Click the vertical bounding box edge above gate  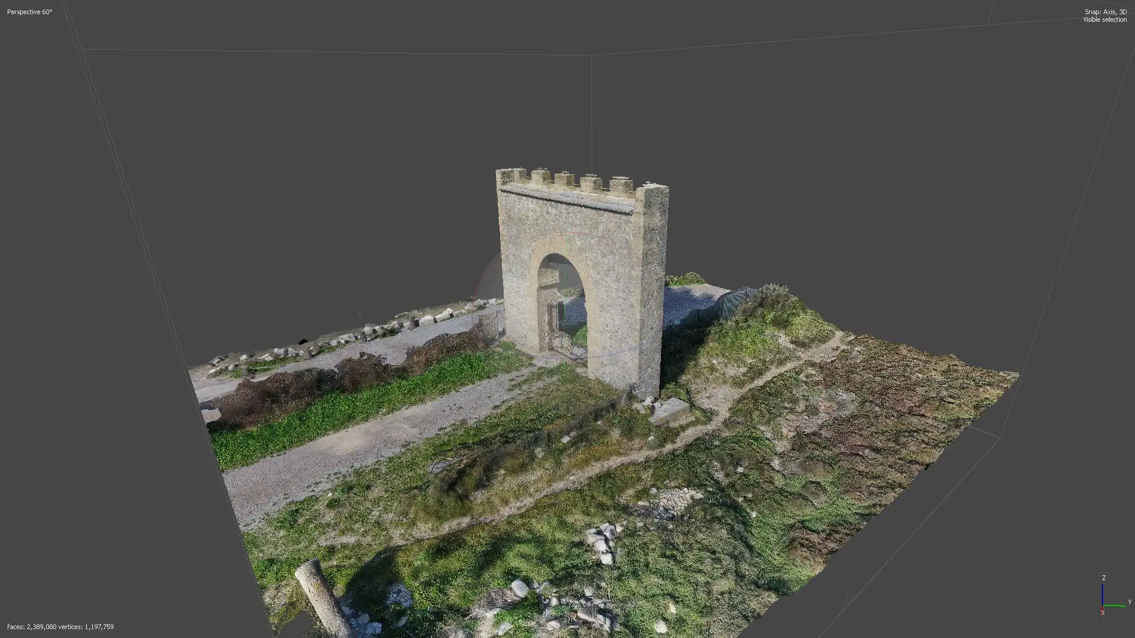coord(592,112)
